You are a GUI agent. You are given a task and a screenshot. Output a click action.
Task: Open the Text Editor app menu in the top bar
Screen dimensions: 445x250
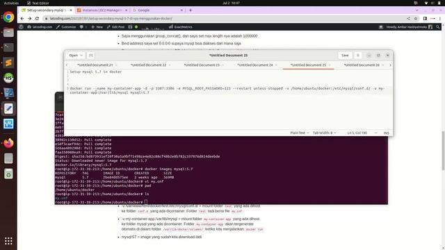[38, 3]
